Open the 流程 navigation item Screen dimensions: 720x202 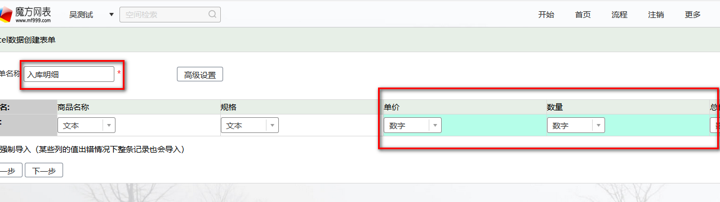point(619,15)
